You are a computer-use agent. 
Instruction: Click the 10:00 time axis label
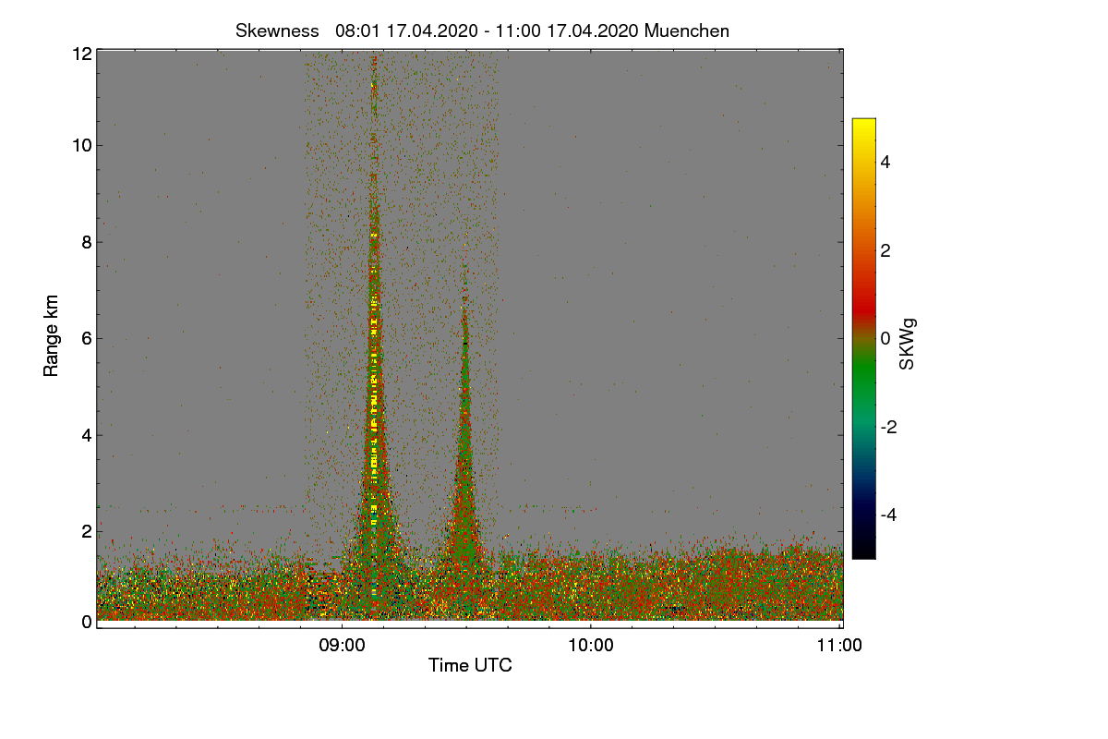[591, 646]
